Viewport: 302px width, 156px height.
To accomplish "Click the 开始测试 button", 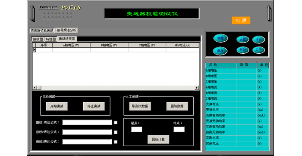I will [57, 106].
